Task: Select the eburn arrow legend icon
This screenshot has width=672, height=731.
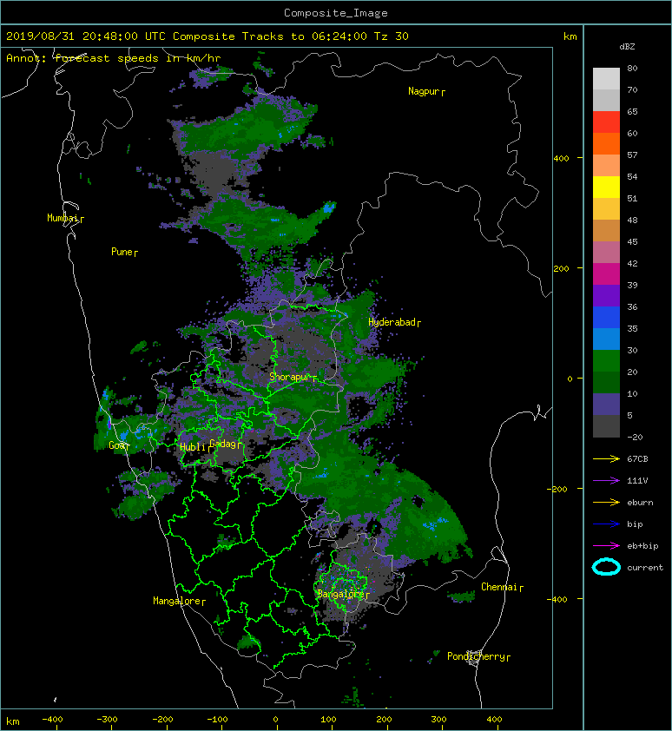Action: click(x=606, y=502)
